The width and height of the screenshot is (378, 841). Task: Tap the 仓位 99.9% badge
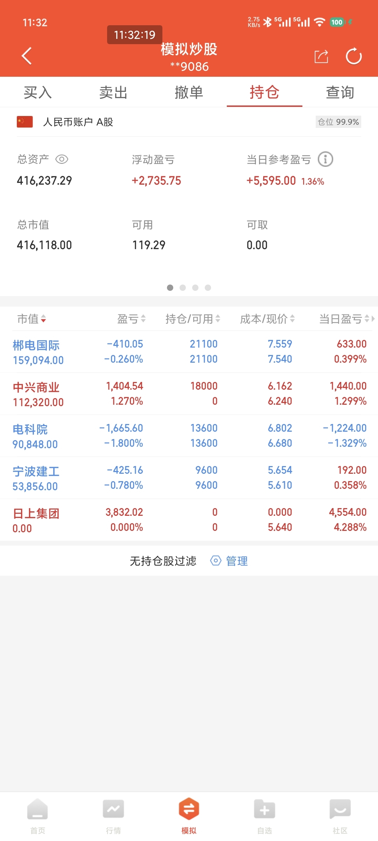click(x=338, y=122)
